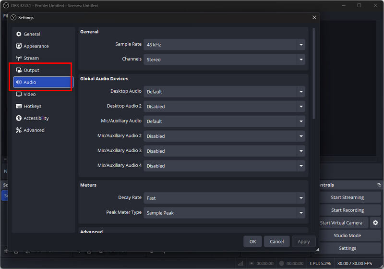Screen dimensions: 384x269
Task: Click OK in Settings dialog
Action: [x=252, y=242]
